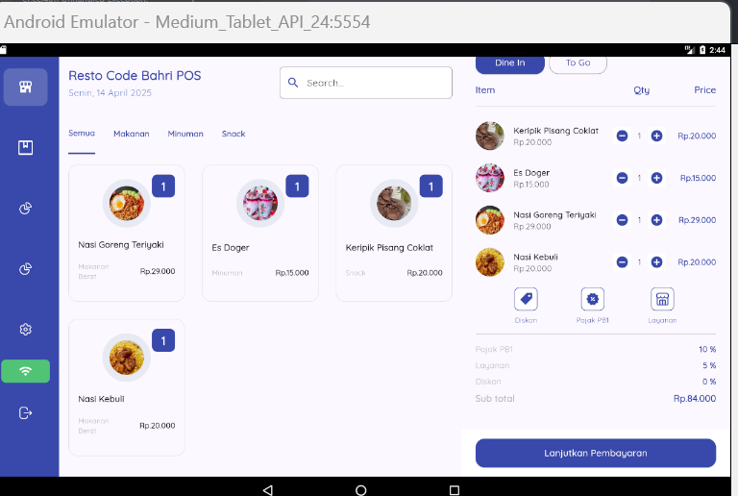738x496 pixels.
Task: Switch to the Makanan tab
Action: pos(131,135)
